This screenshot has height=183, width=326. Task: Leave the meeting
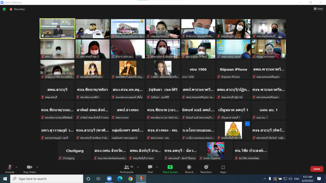tap(317, 169)
